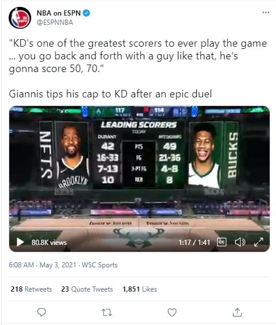View the 1,851 Likes list

click(140, 289)
